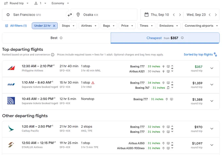Select the Cathay Pacific $970 price
The height and width of the screenshot is (155, 222).
click(x=198, y=127)
